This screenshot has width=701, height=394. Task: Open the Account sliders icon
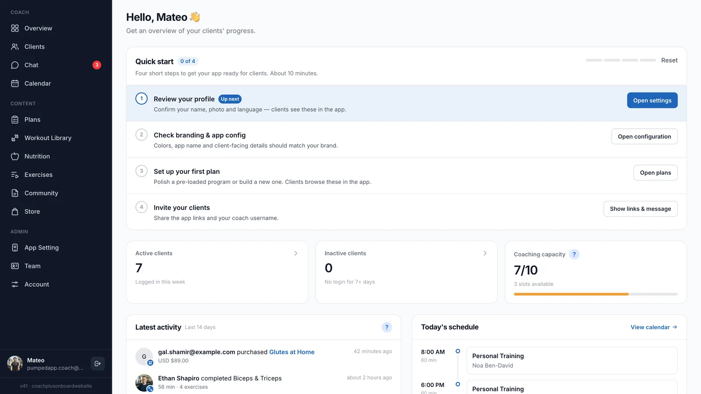pyautogui.click(x=15, y=285)
